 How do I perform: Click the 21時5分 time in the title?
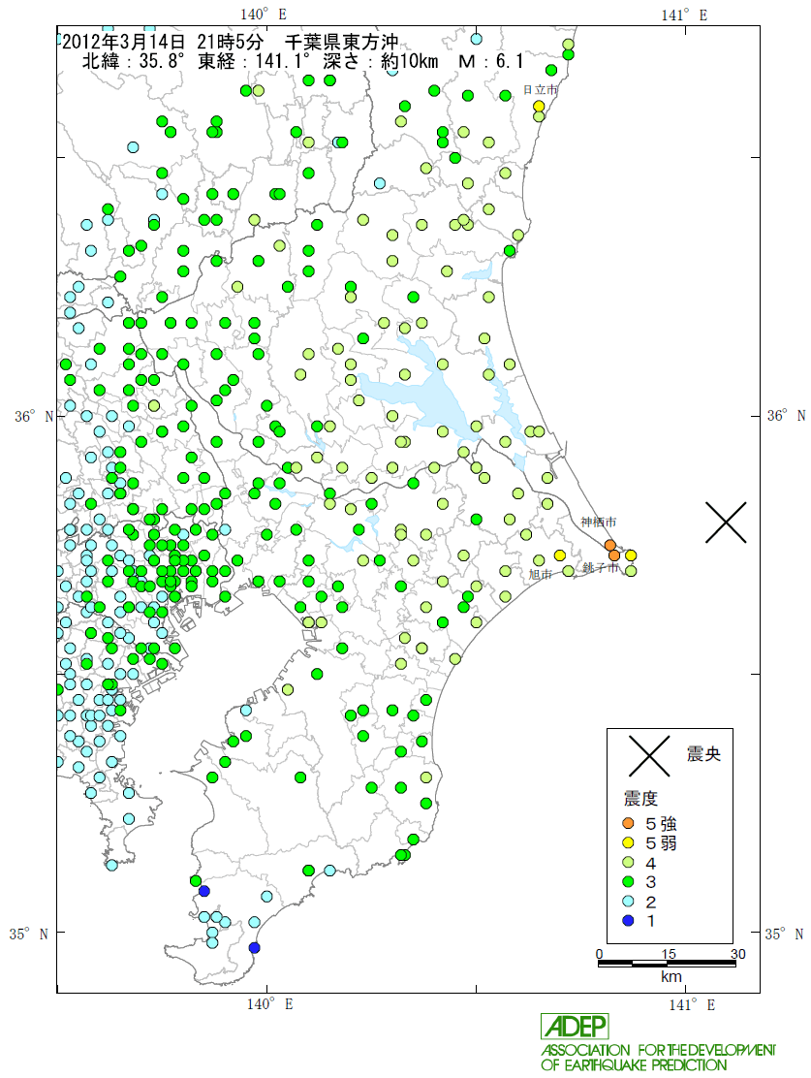point(231,42)
